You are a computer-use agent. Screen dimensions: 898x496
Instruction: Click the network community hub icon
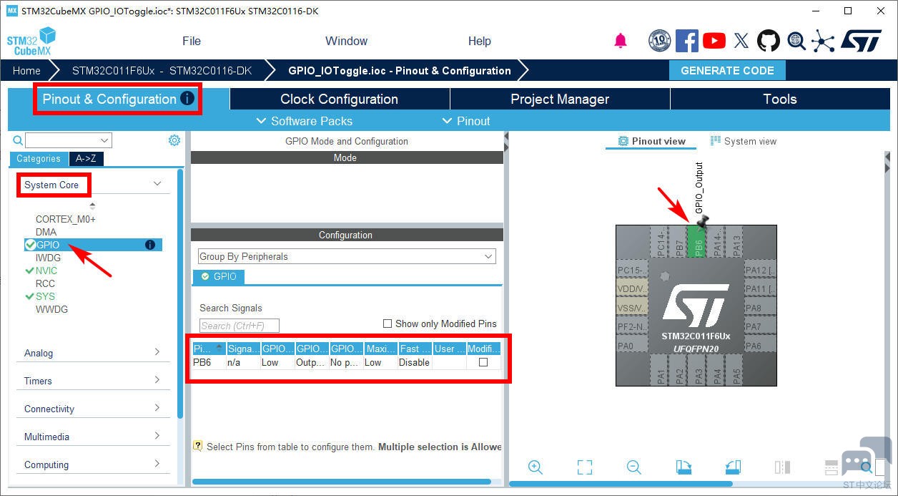point(823,41)
